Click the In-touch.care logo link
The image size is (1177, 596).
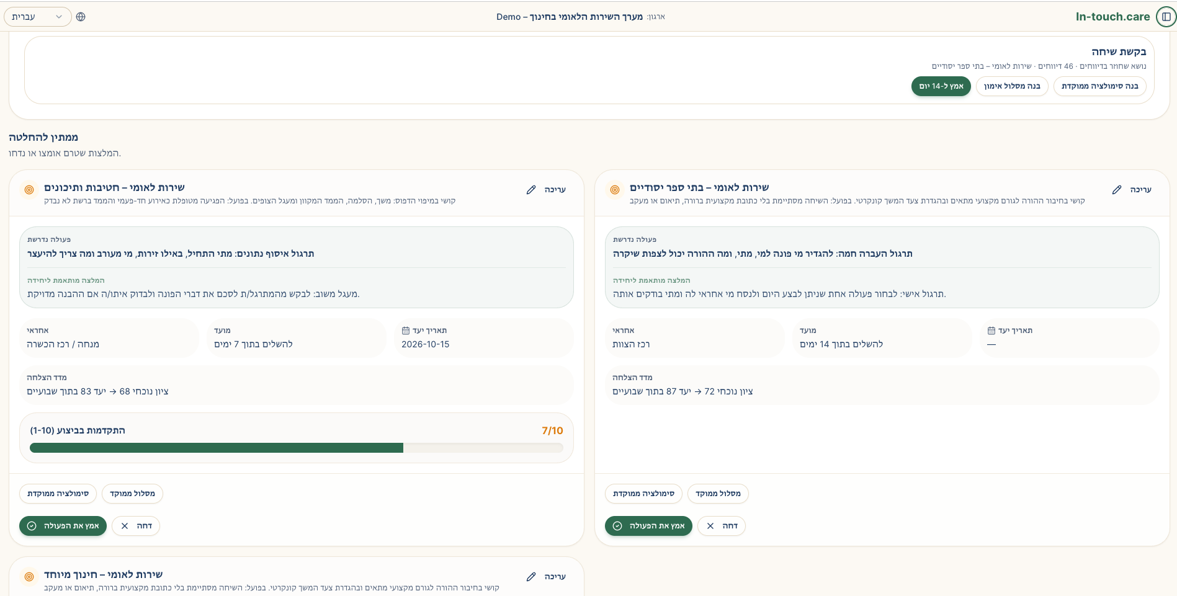1112,17
